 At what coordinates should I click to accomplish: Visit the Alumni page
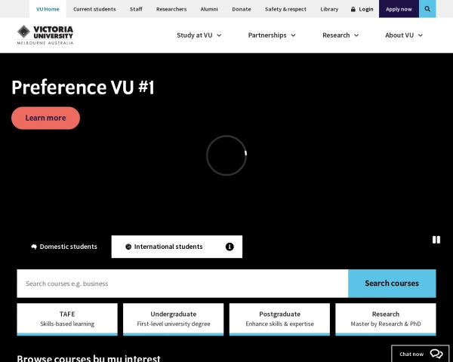[x=209, y=9]
